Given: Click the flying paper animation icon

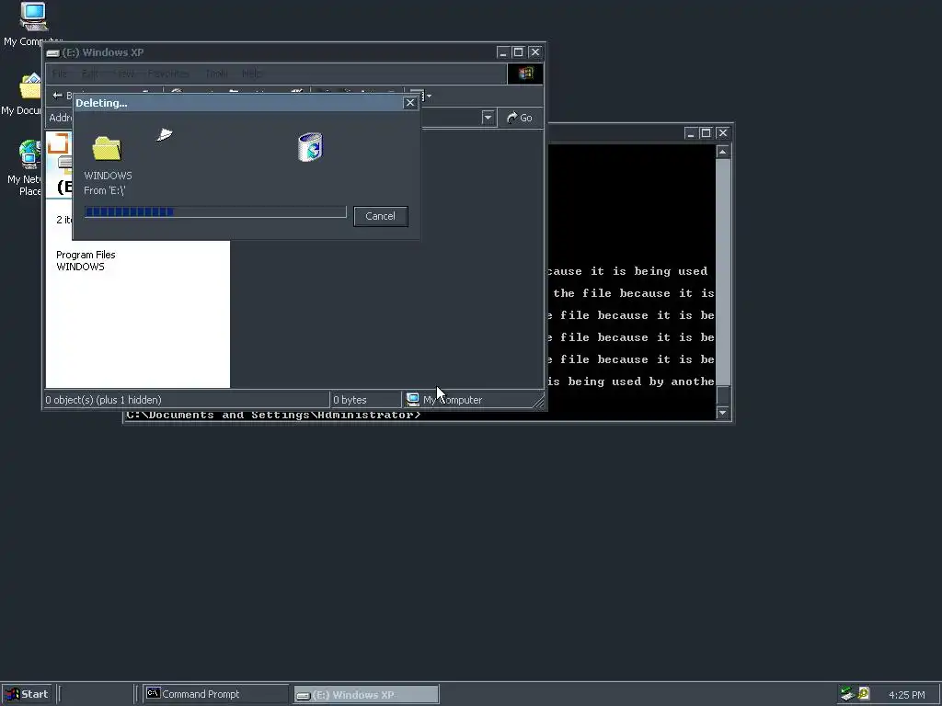Looking at the screenshot, I should pos(165,134).
